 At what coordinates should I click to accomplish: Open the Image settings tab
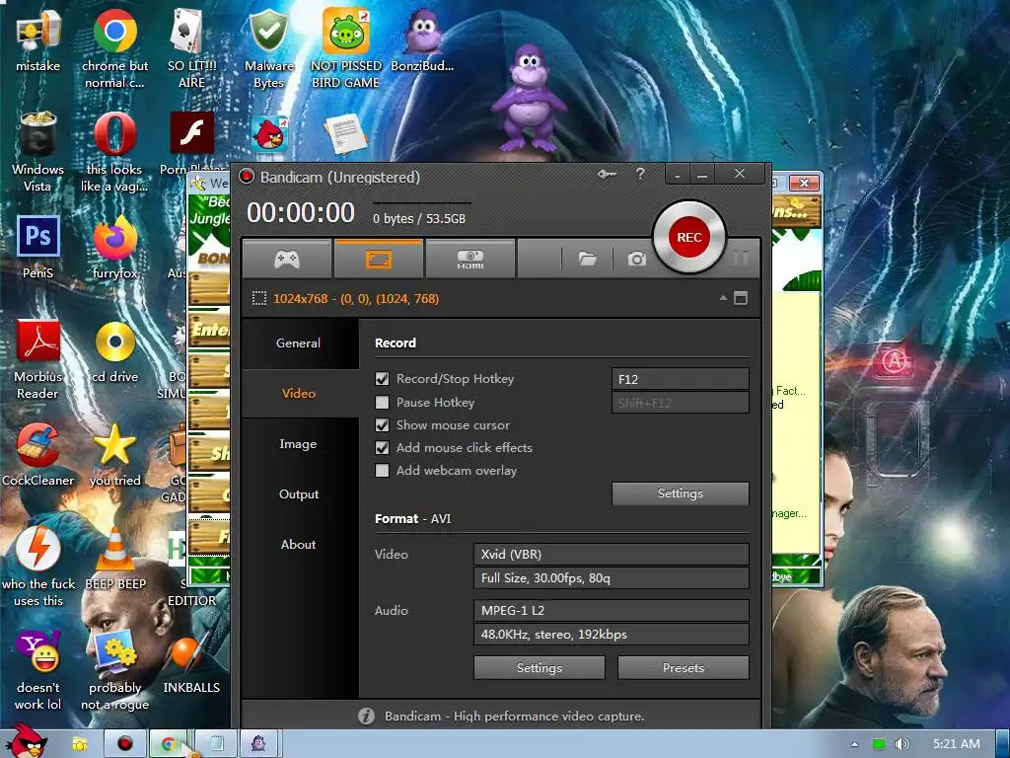coord(298,443)
